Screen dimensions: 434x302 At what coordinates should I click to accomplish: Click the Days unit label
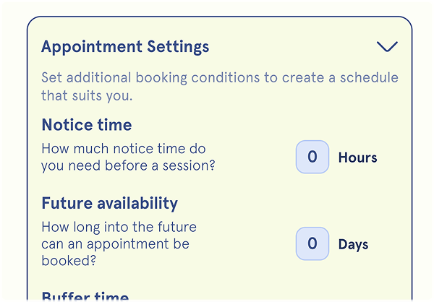353,244
